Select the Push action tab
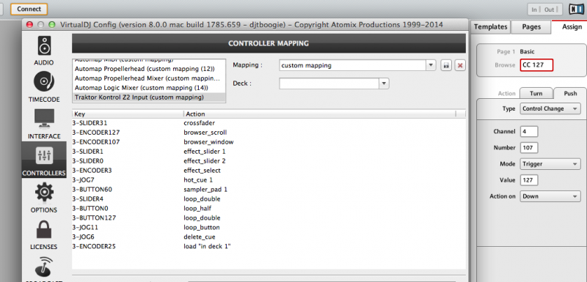The width and height of the screenshot is (587, 282). (570, 93)
